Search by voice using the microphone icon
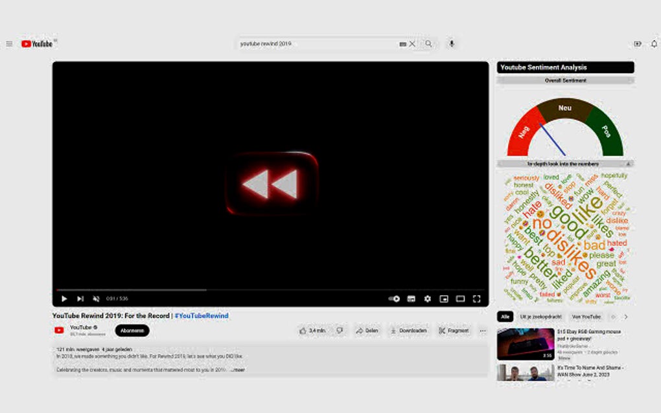The width and height of the screenshot is (661, 413). coord(451,43)
